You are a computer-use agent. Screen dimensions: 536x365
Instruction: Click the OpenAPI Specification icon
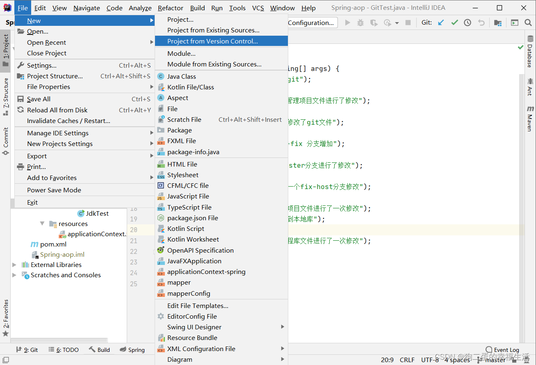[161, 250]
